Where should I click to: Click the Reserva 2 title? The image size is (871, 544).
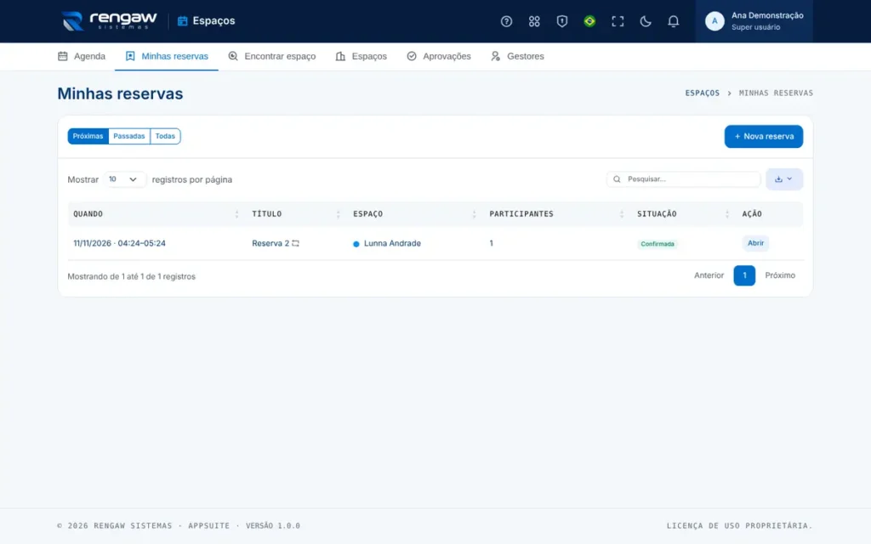(x=270, y=243)
